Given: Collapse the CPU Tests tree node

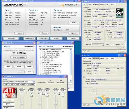Looking at the screenshot, I should [40, 57].
